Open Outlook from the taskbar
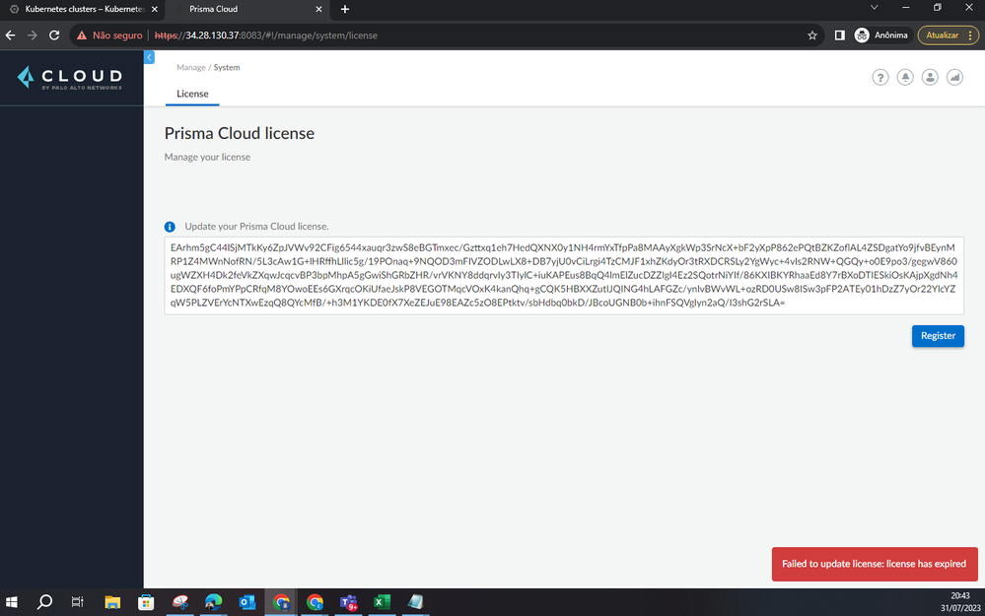This screenshot has width=985, height=616. coord(247,602)
